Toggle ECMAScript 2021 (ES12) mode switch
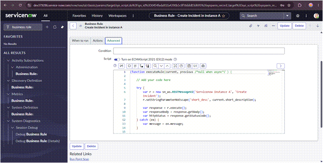The image size is (323, 163). click(117, 59)
